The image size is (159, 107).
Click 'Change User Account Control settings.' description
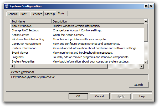coord(77,30)
